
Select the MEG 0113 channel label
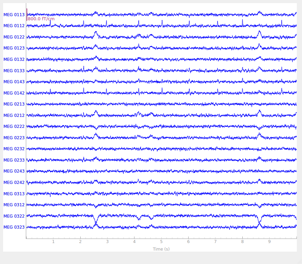tap(14, 15)
